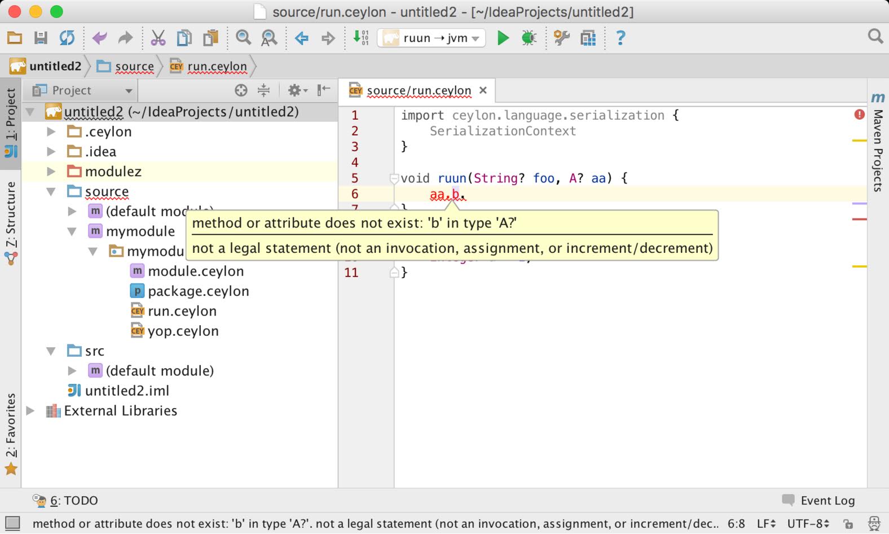Click Search Everywhere magnifier
Viewport: 889px width, 534px height.
click(875, 37)
